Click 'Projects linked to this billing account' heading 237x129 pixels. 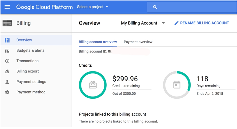(x=112, y=114)
